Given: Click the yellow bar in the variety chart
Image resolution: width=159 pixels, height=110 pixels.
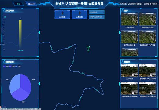Looking at the screenshot, I should tap(20, 34).
